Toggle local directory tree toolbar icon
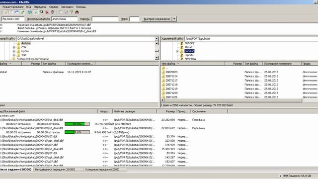The height and width of the screenshot is (179, 318). 11,12
